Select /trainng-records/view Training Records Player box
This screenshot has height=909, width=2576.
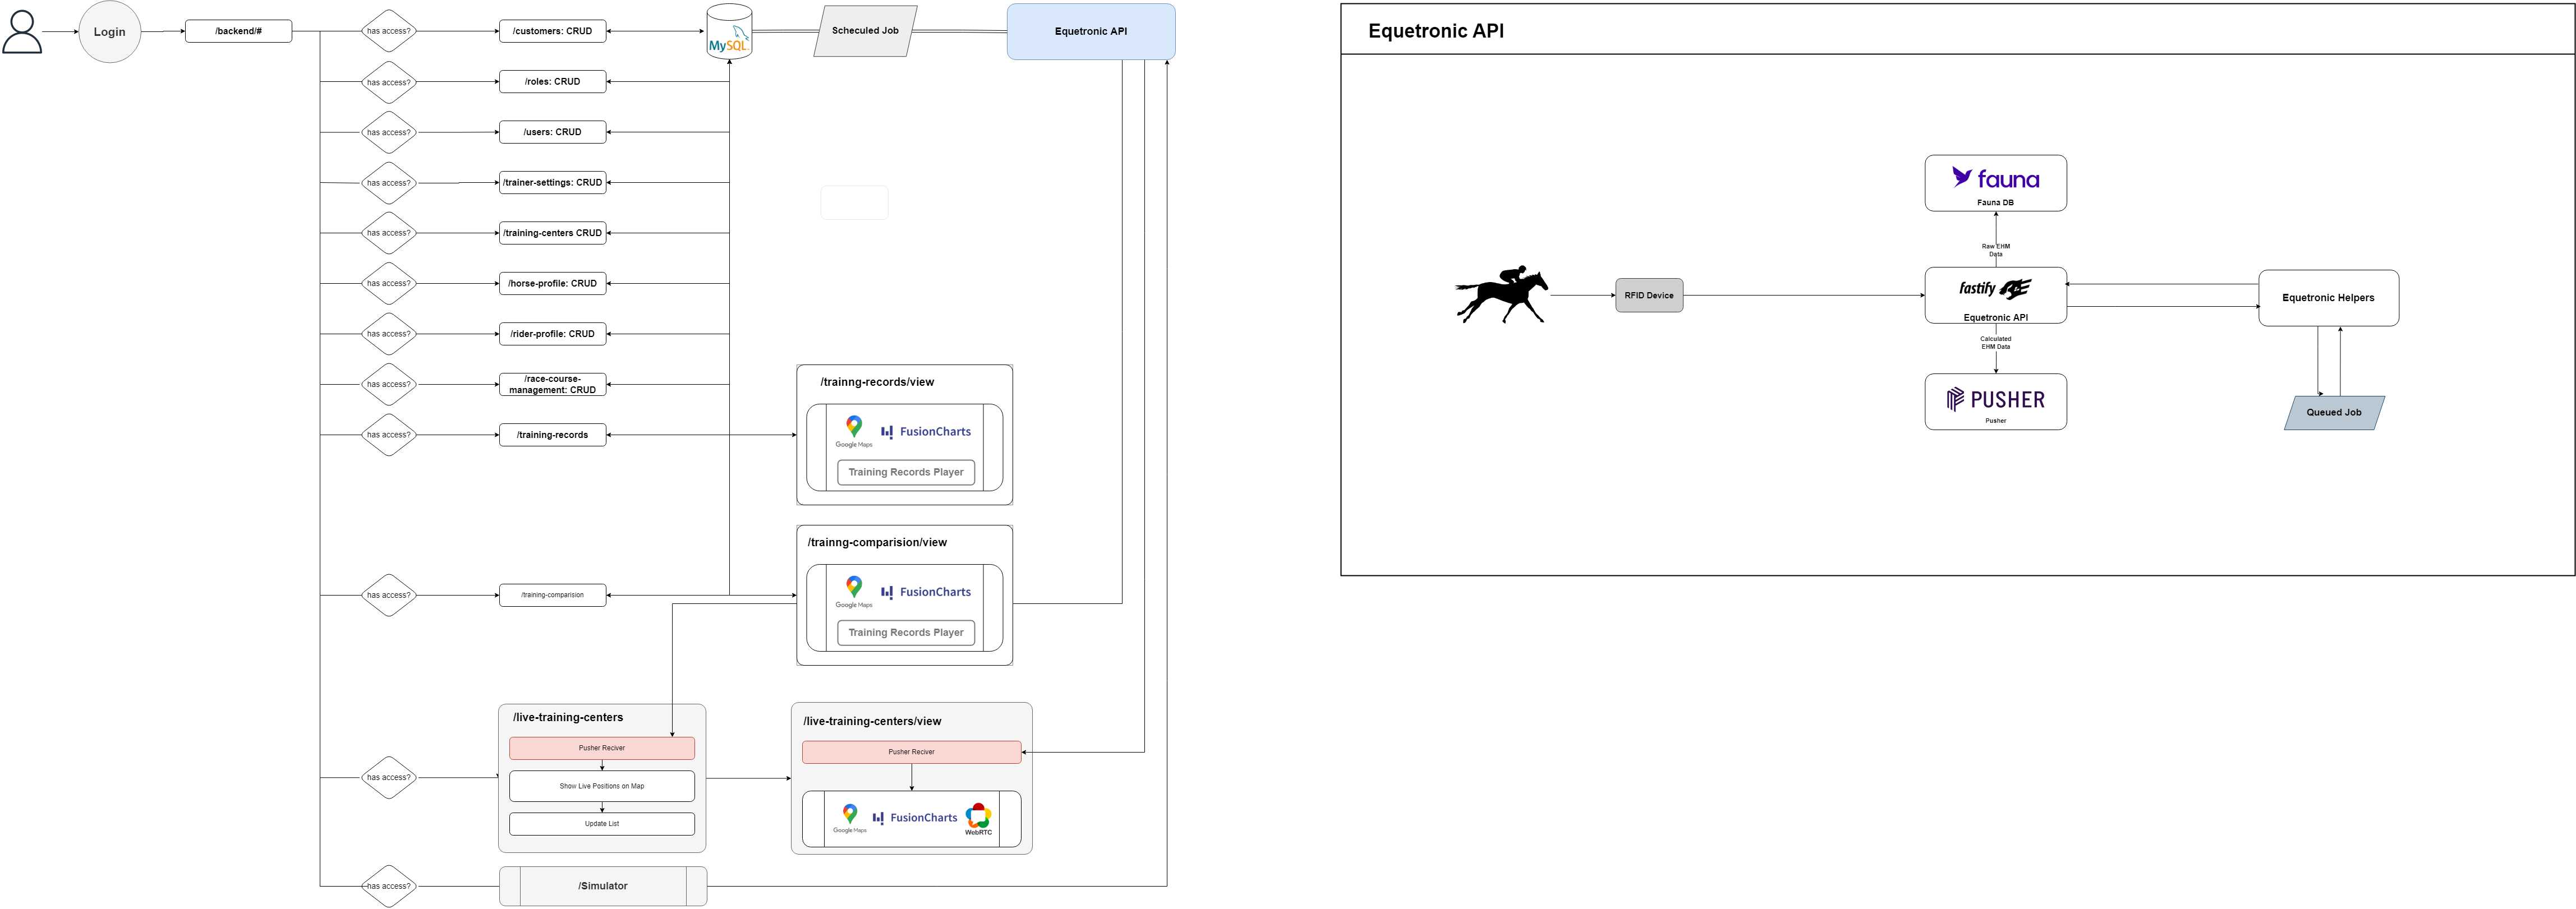click(905, 472)
